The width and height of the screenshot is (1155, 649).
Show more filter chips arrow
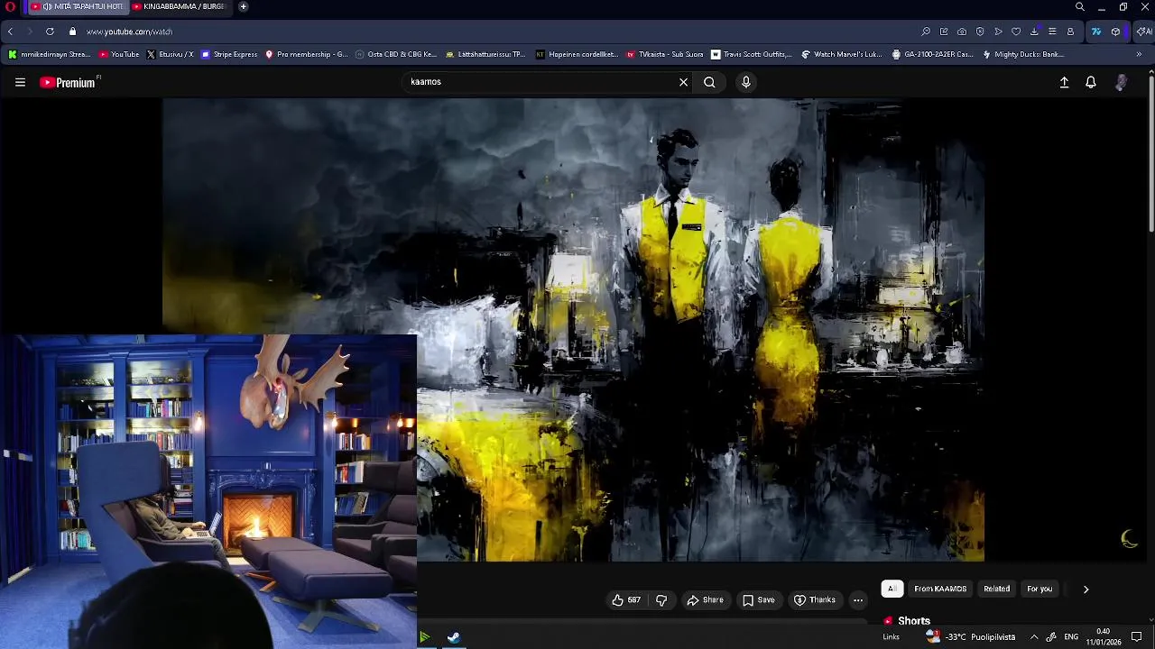click(1086, 589)
